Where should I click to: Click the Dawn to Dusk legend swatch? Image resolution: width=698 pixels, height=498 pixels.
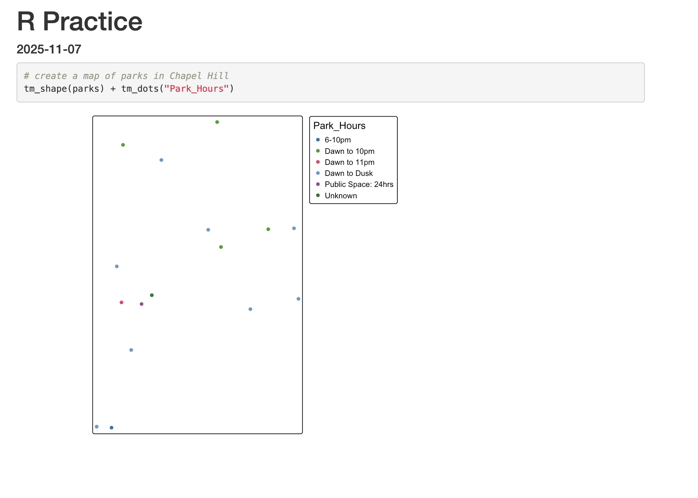click(318, 173)
